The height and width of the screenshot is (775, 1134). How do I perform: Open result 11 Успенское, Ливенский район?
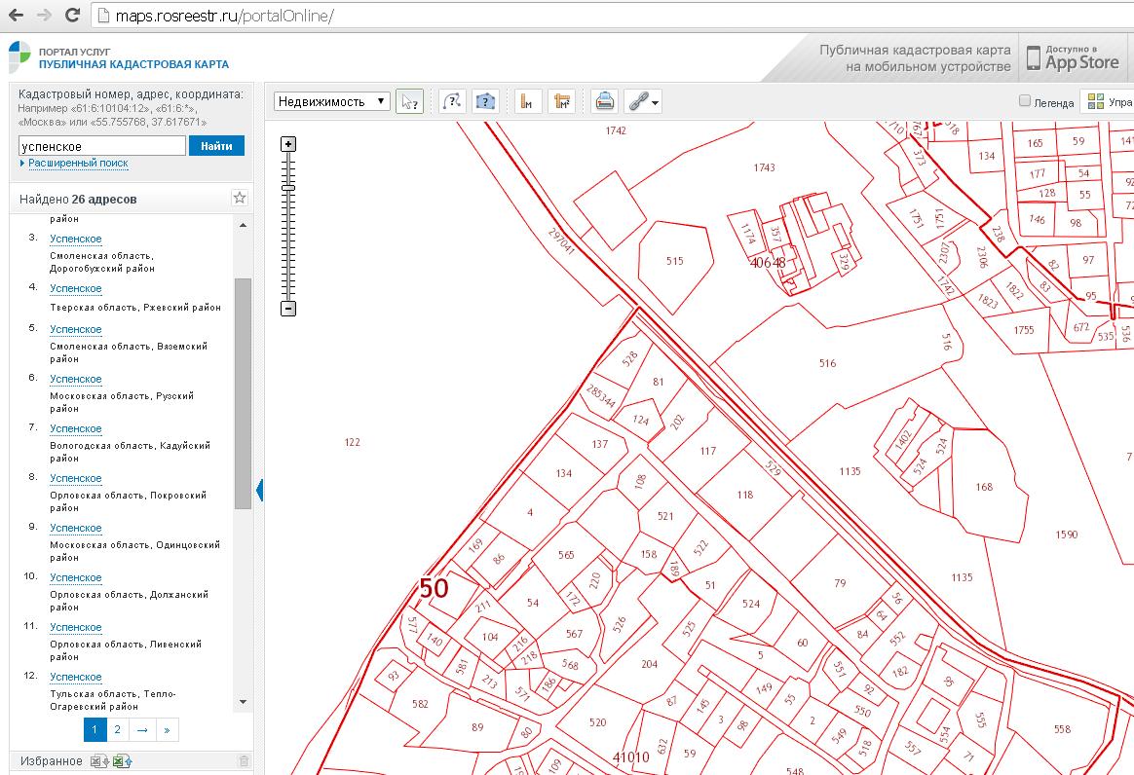click(75, 628)
